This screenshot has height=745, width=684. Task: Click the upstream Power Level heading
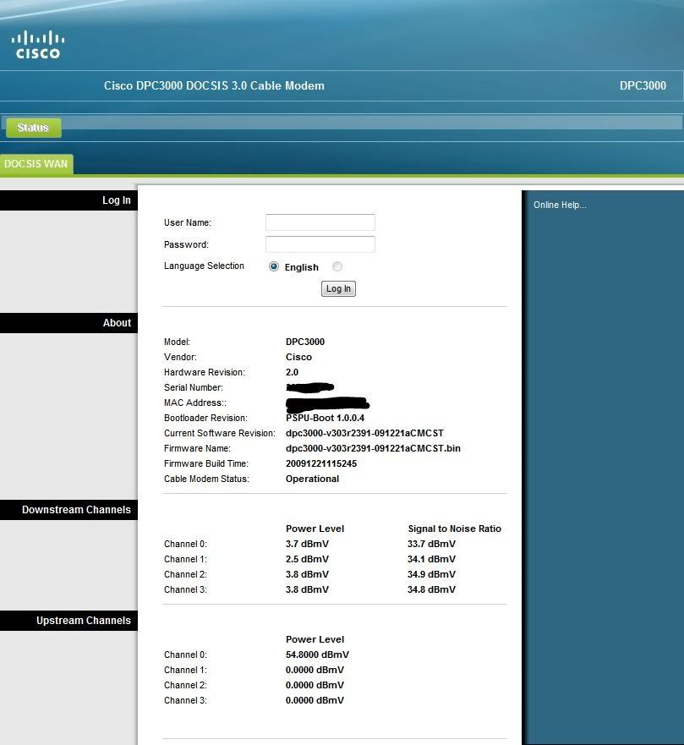click(315, 639)
